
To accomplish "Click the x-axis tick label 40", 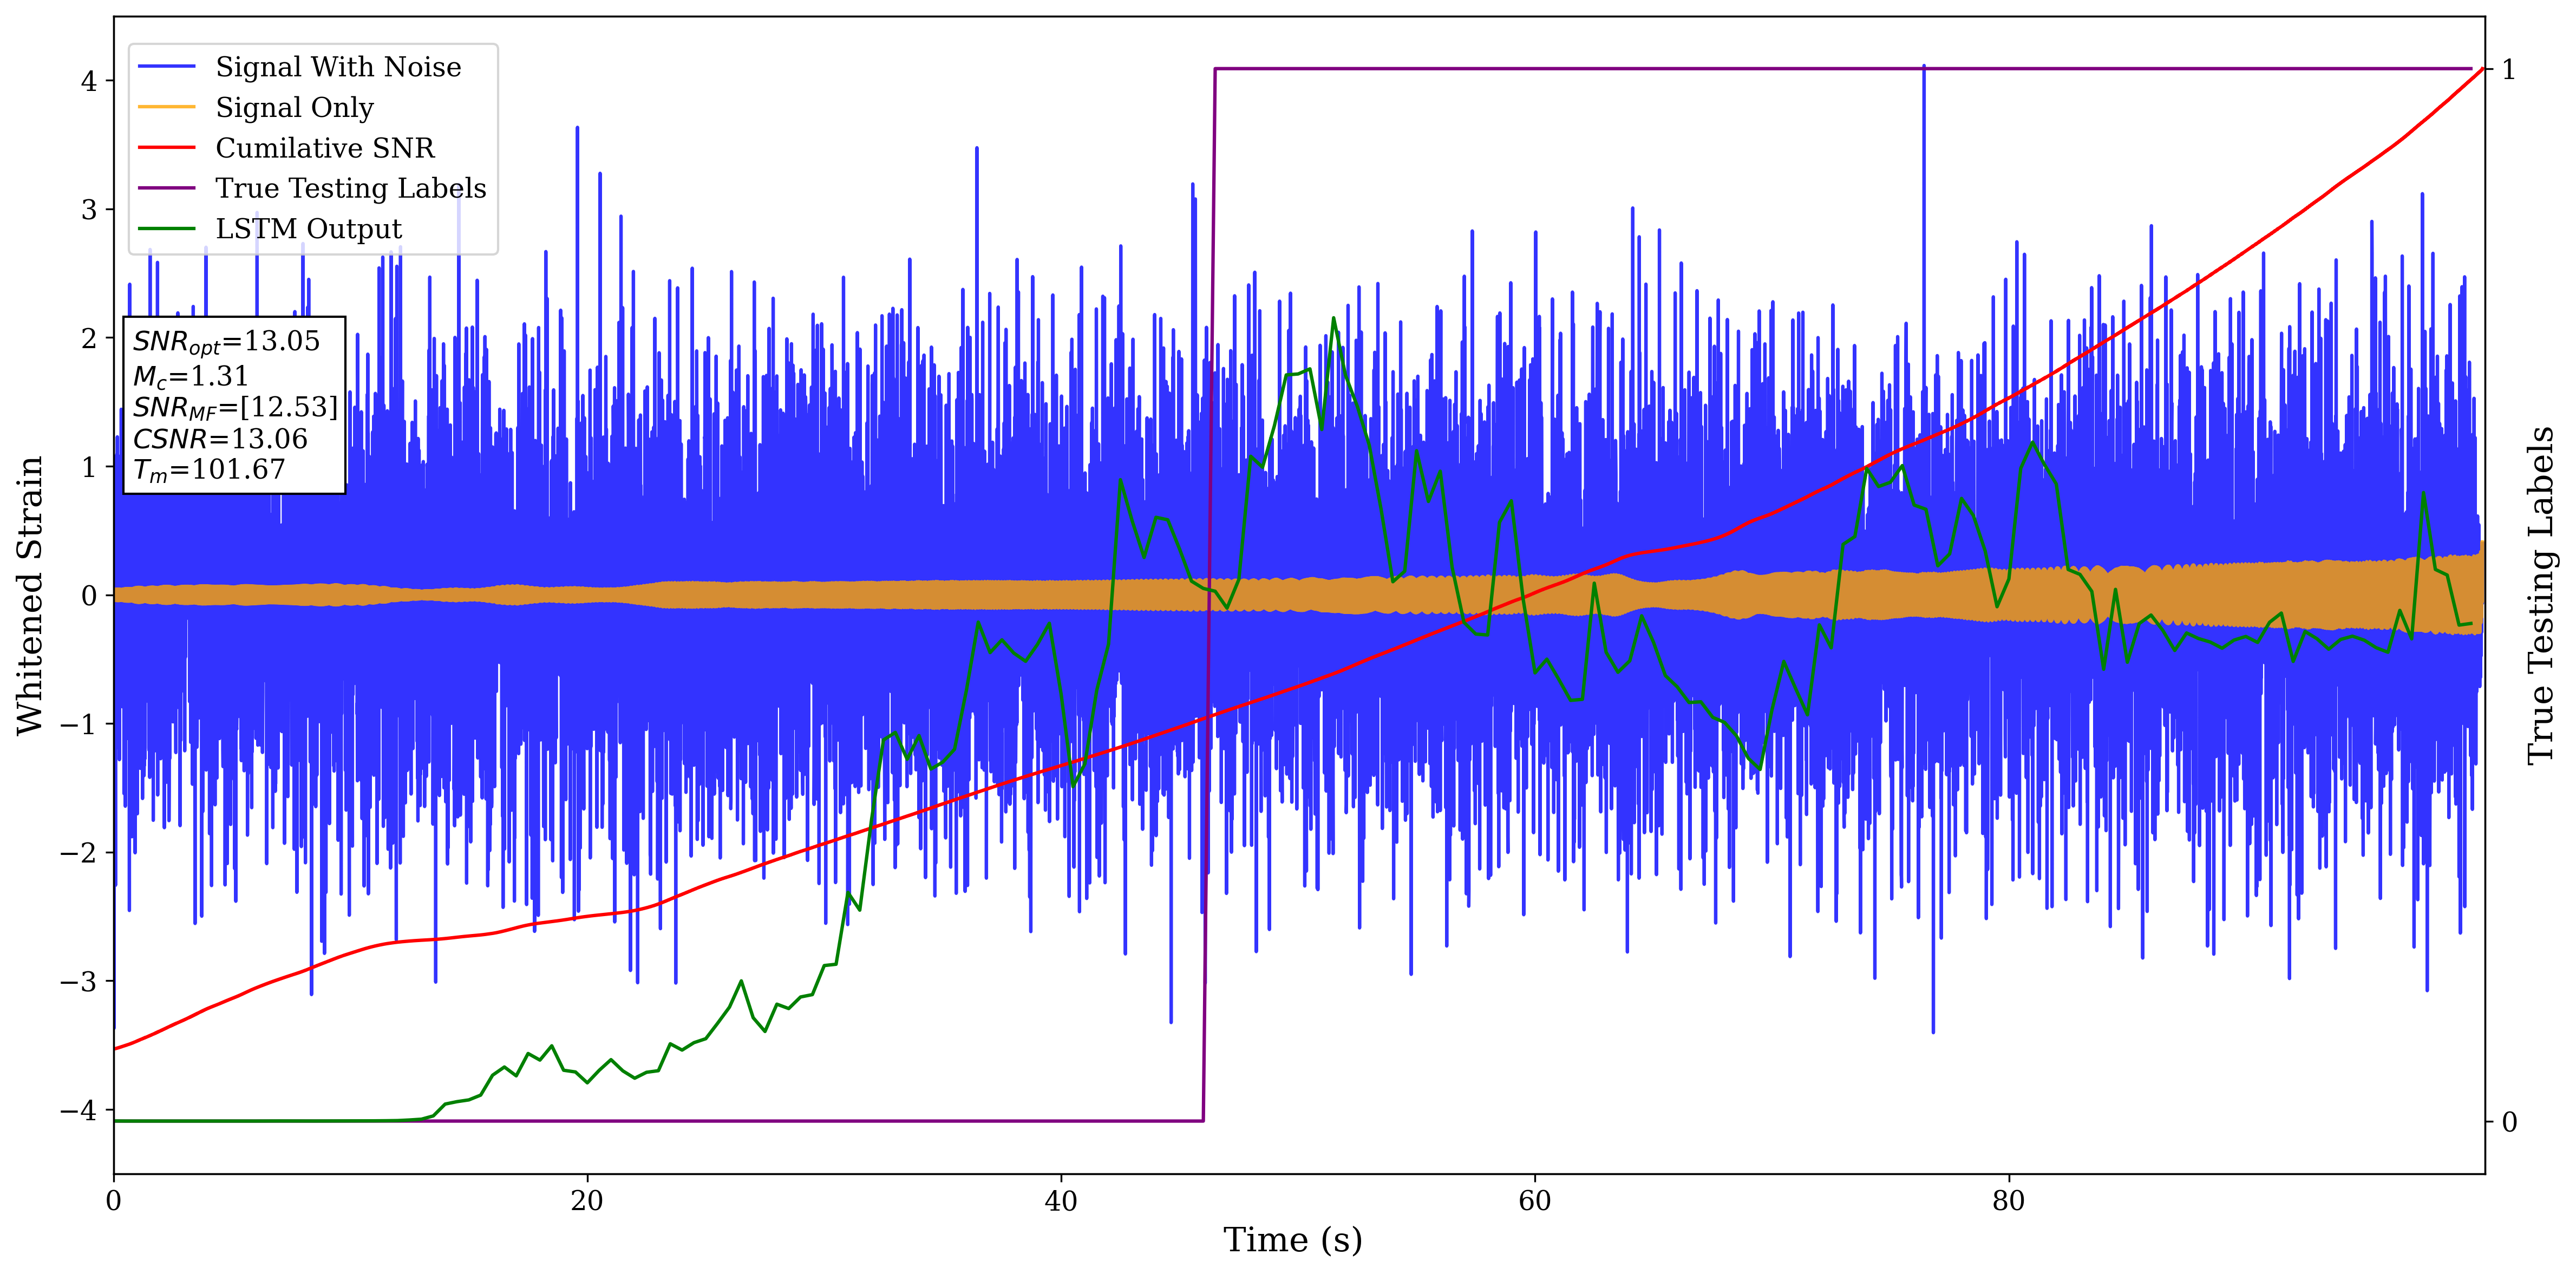I will point(1061,1201).
